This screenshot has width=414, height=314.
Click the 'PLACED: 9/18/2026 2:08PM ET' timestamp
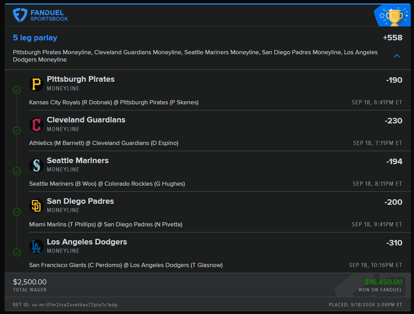[365, 305]
